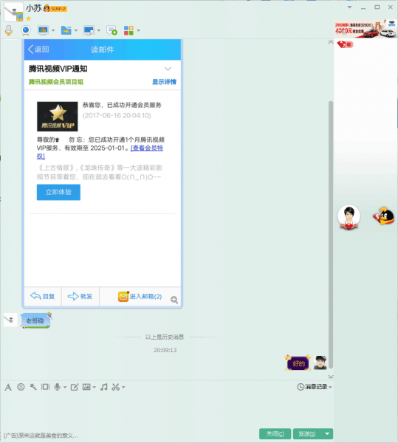Send a window shake icon
398x443 pixels.
click(45, 387)
